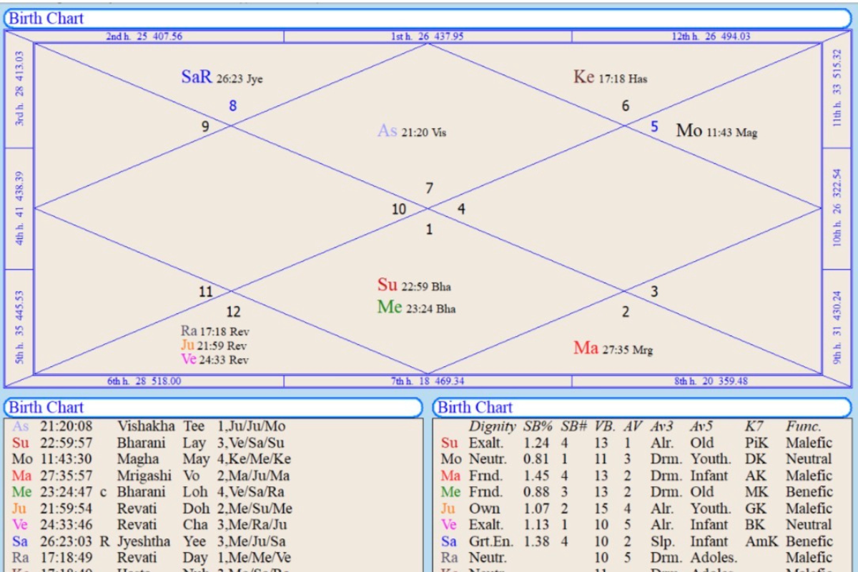
Task: Click the ascendant As 21:20 Vis label
Action: pos(412,131)
